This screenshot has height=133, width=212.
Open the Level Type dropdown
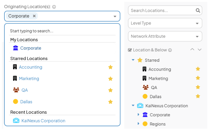pyautogui.click(x=165, y=23)
